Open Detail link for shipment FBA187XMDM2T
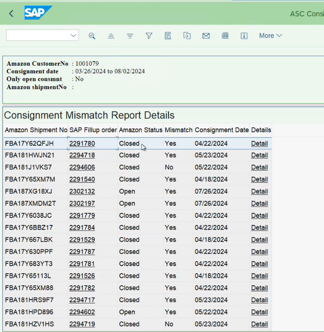This screenshot has height=332, width=324. [x=259, y=204]
